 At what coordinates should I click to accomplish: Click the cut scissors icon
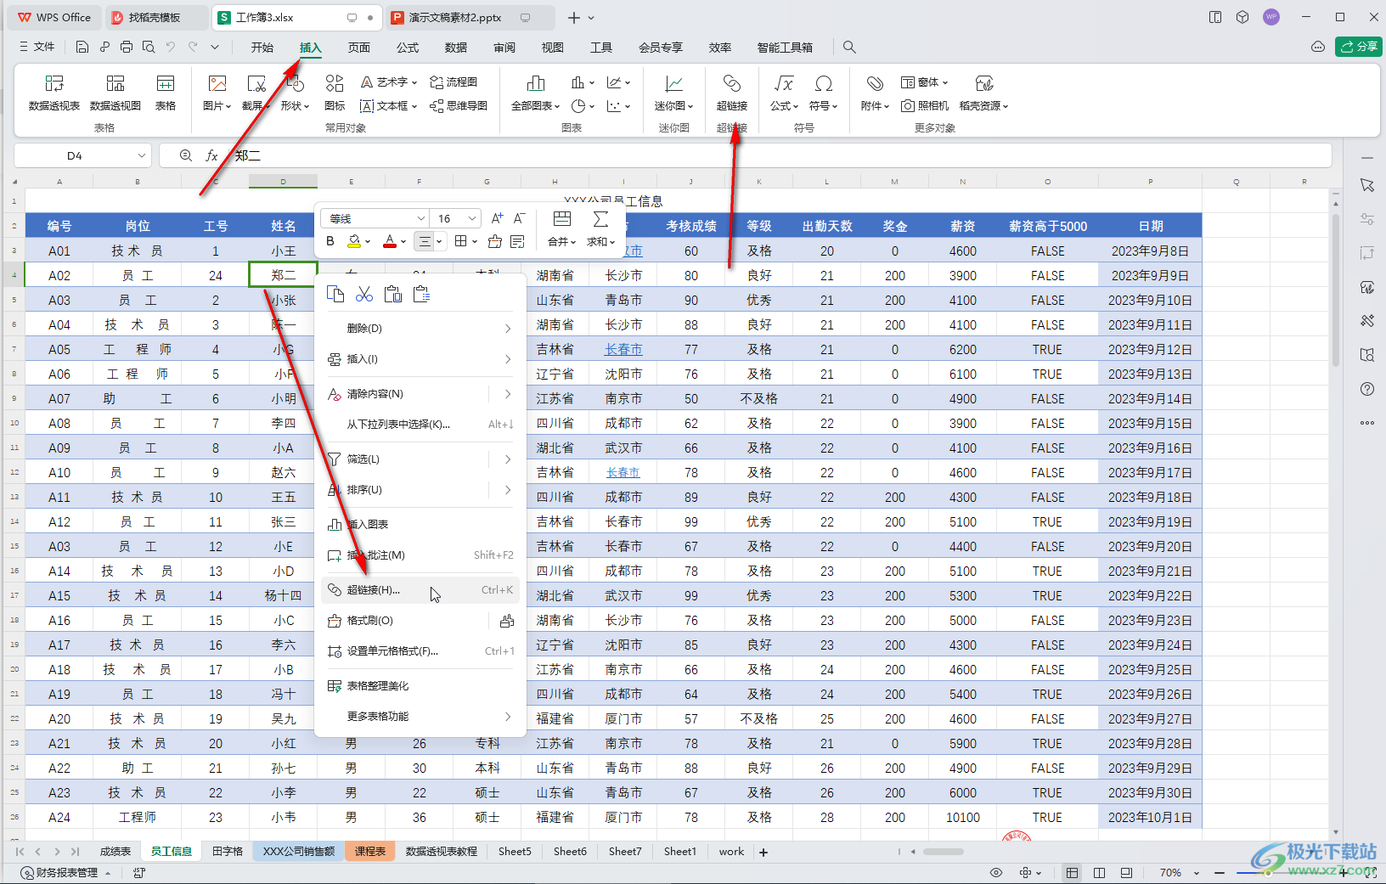(364, 294)
